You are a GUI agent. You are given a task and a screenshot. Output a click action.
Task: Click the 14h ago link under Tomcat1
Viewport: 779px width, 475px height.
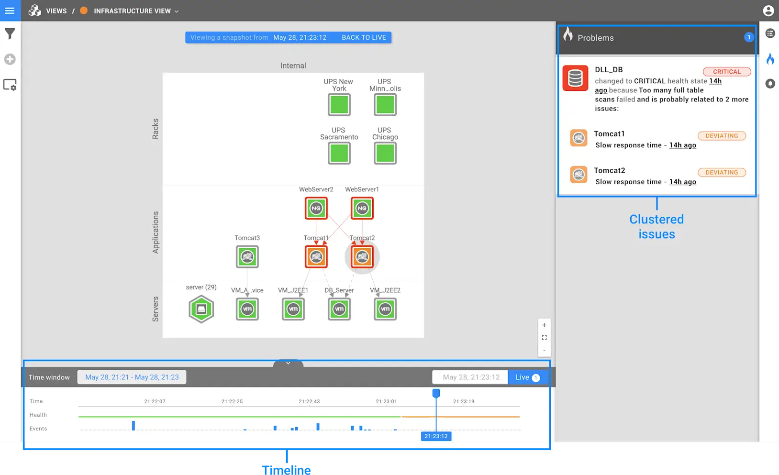coord(682,145)
